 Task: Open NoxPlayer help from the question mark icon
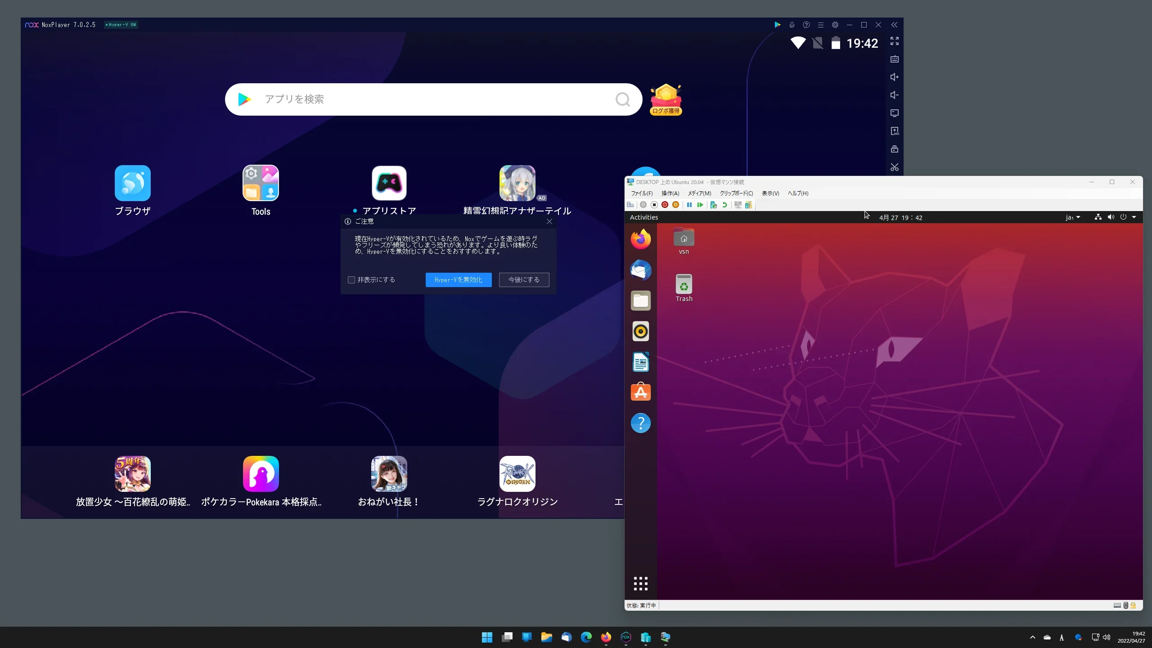click(x=806, y=25)
